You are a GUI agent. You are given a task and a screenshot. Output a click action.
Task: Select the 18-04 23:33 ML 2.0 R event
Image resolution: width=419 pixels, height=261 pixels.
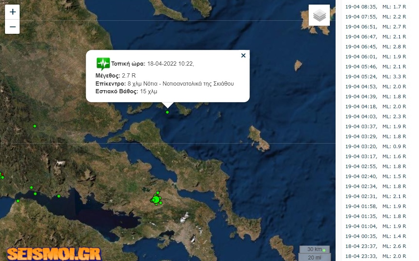pos(376,256)
